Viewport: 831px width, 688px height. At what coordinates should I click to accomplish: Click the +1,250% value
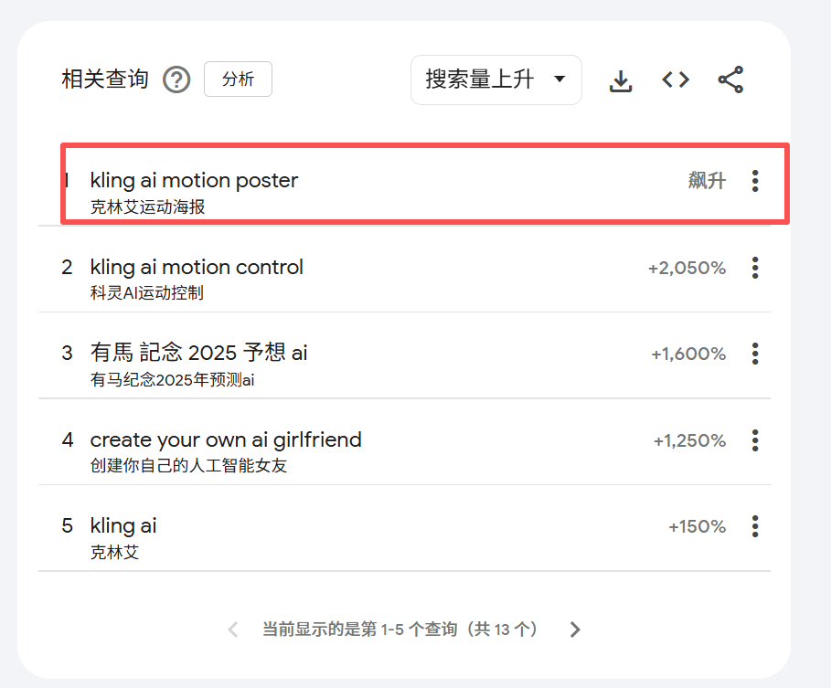[x=689, y=440]
